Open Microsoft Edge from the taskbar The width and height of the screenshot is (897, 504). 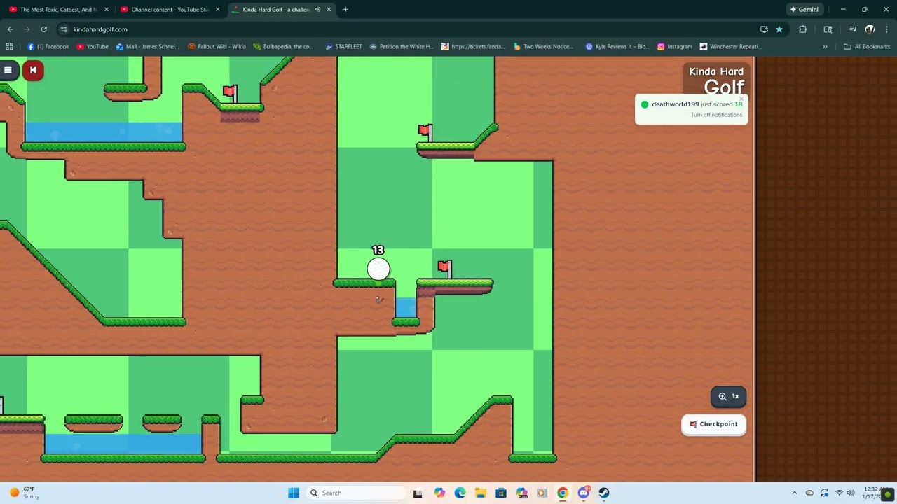click(460, 493)
